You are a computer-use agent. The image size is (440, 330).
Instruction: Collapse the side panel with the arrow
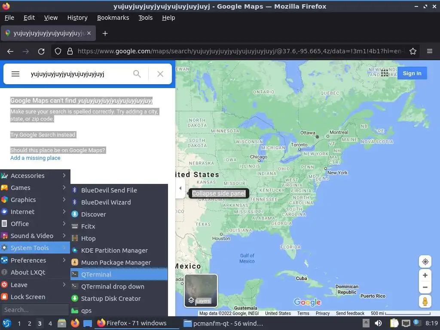pyautogui.click(x=180, y=188)
